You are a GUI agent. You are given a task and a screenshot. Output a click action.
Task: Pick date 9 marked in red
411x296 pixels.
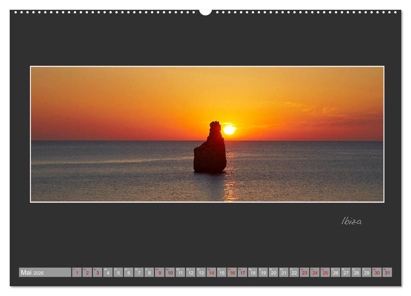[x=160, y=274]
